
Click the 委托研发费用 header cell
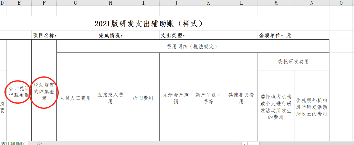click(x=293, y=61)
